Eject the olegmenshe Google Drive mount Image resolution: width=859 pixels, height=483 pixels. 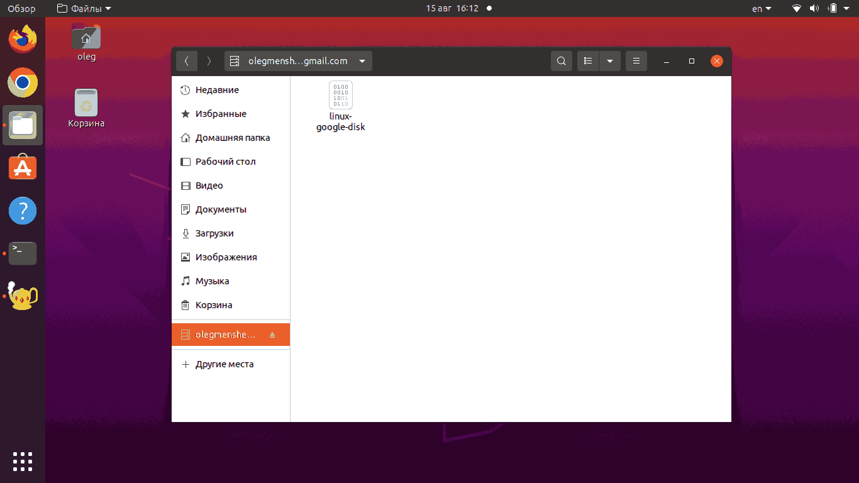pos(272,335)
